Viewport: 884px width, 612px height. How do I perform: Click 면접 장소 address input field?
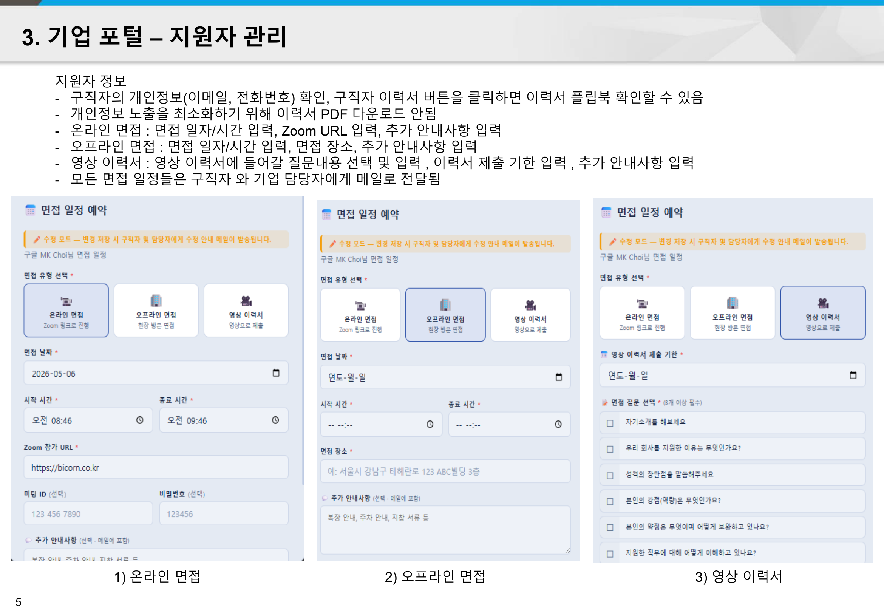click(445, 471)
